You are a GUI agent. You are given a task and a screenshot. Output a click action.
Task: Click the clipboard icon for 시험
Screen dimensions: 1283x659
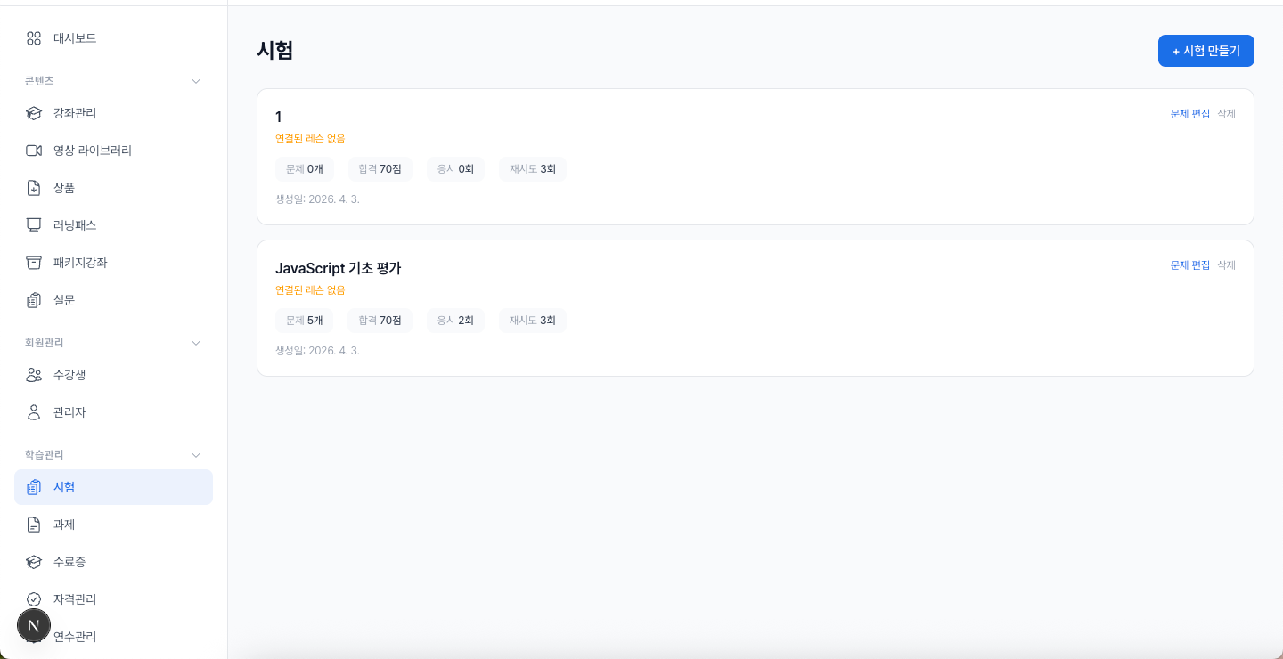click(34, 487)
